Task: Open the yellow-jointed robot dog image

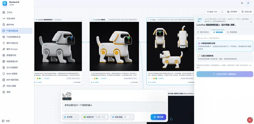Action: pos(114,46)
